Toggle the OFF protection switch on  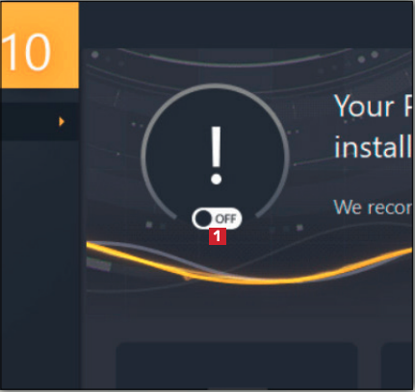pyautogui.click(x=217, y=219)
